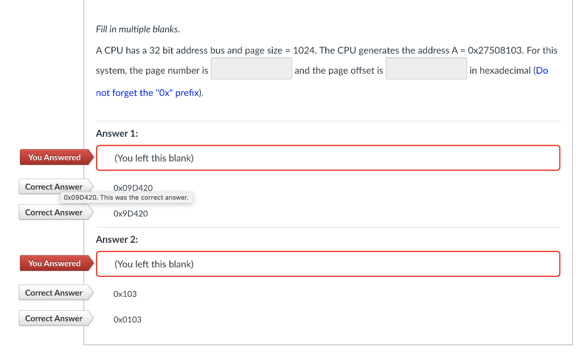Click the You left this blank box under Answer 2
The image size is (582, 354).
pos(328,264)
